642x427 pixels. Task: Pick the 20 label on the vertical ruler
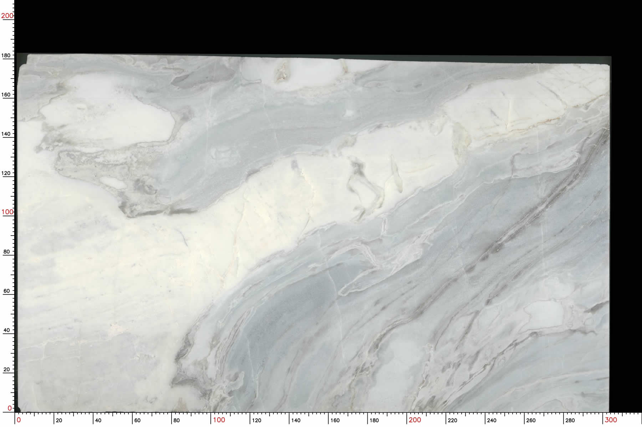pos(6,370)
